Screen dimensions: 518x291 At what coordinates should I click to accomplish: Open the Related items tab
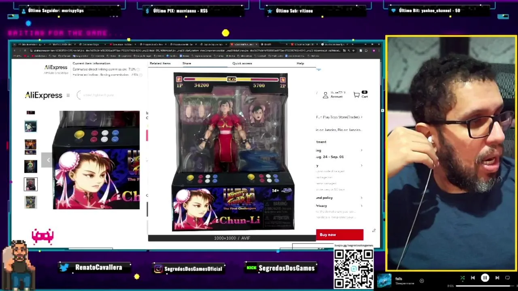pos(160,63)
